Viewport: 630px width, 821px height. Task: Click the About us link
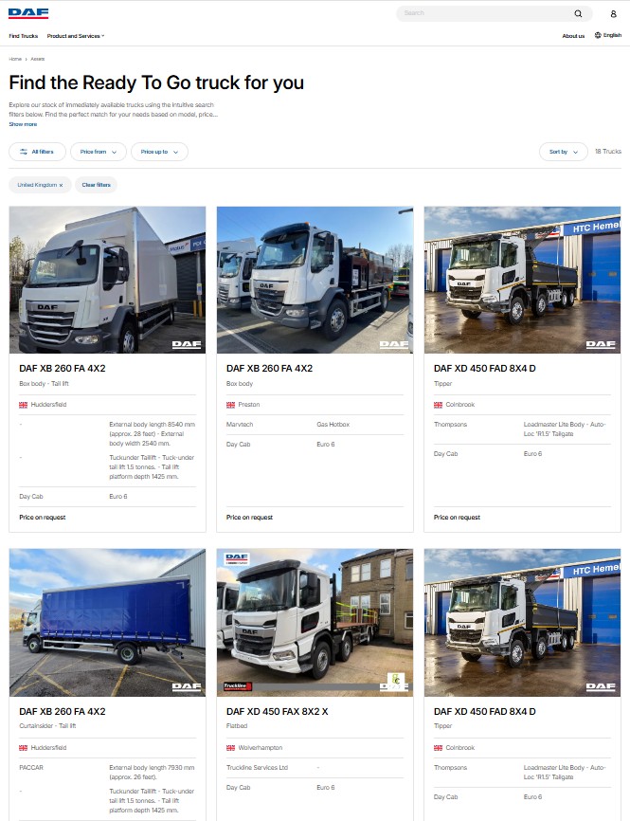click(x=573, y=36)
